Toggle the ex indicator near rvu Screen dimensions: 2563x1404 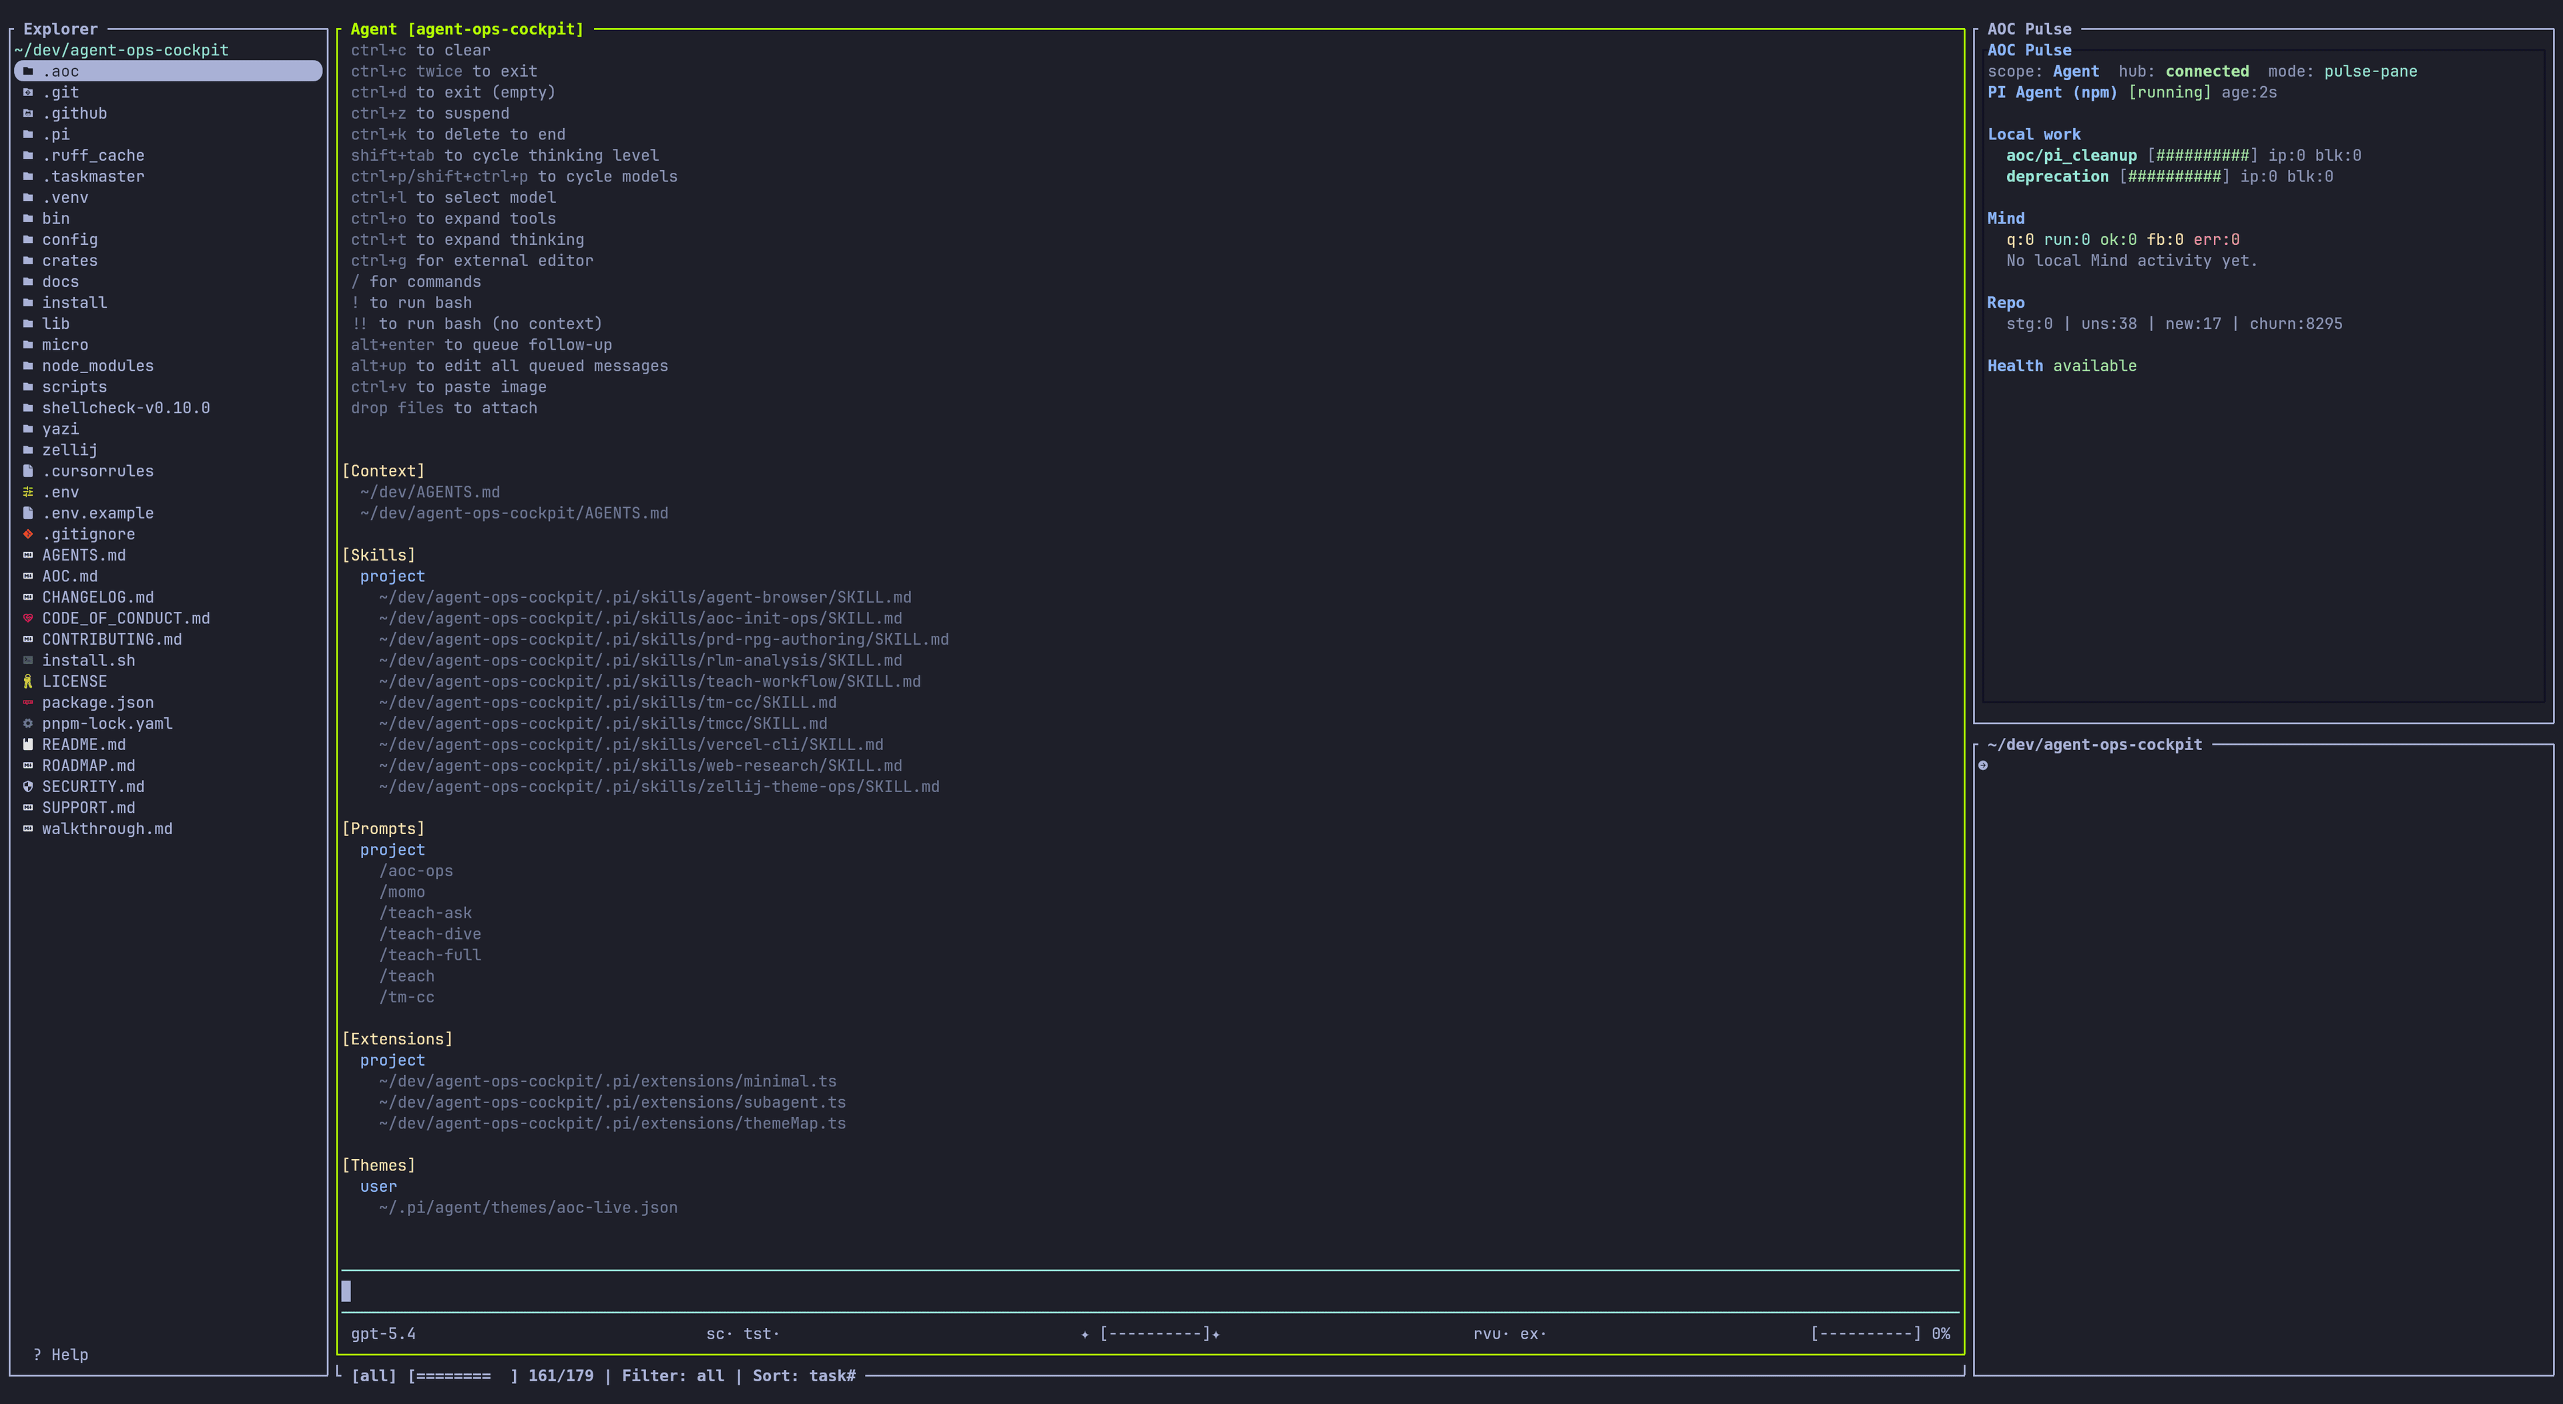(x=1532, y=1333)
